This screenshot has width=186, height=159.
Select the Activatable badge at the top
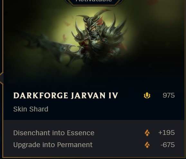[94, 2]
